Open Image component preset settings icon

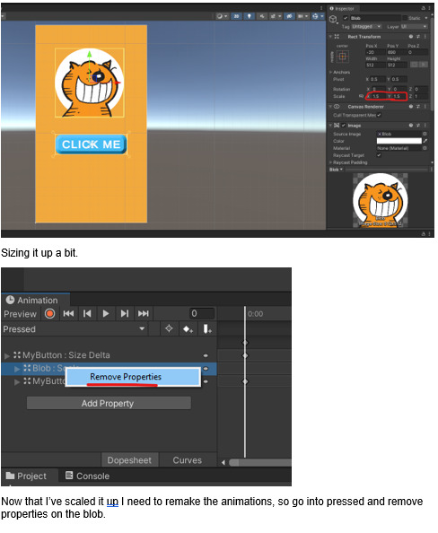(x=418, y=126)
